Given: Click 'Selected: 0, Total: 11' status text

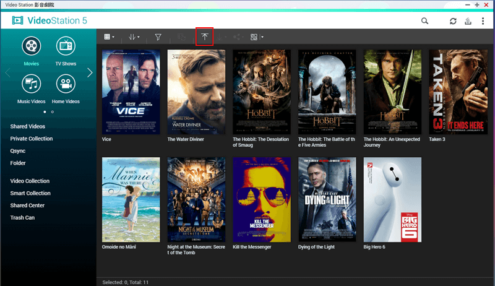Looking at the screenshot, I should coord(126,282).
